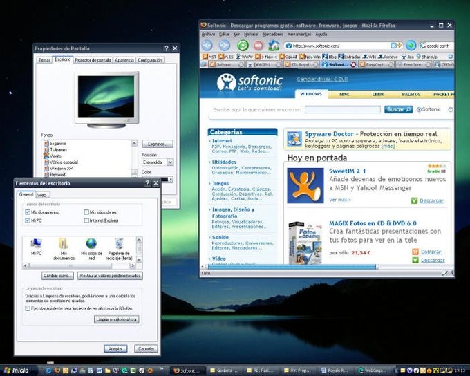Go back in Firefox with back arrow
This screenshot has width=470, height=376.
[x=207, y=46]
